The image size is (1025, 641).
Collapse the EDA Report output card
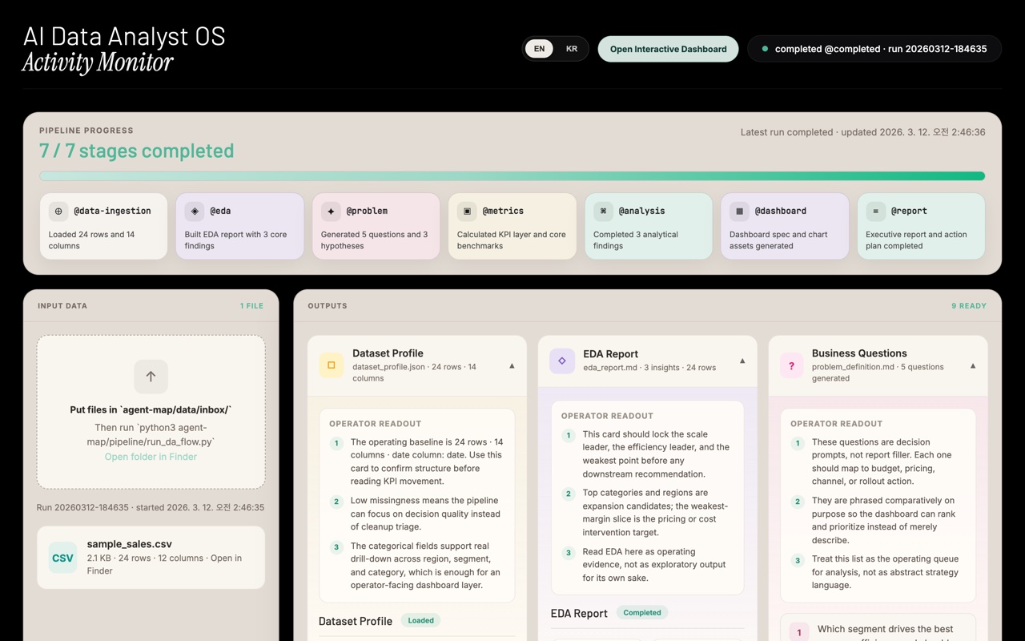coord(743,361)
